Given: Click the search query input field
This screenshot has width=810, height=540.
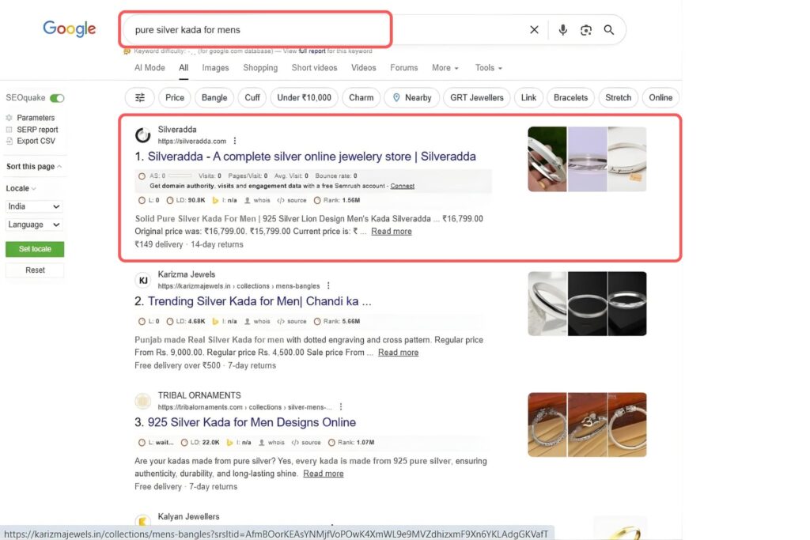Looking at the screenshot, I should tap(316, 30).
